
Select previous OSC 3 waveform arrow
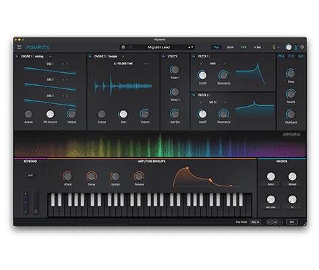[x=63, y=96]
